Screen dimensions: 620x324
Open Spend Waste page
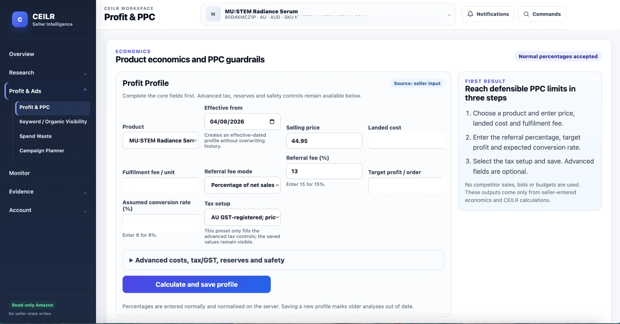36,136
